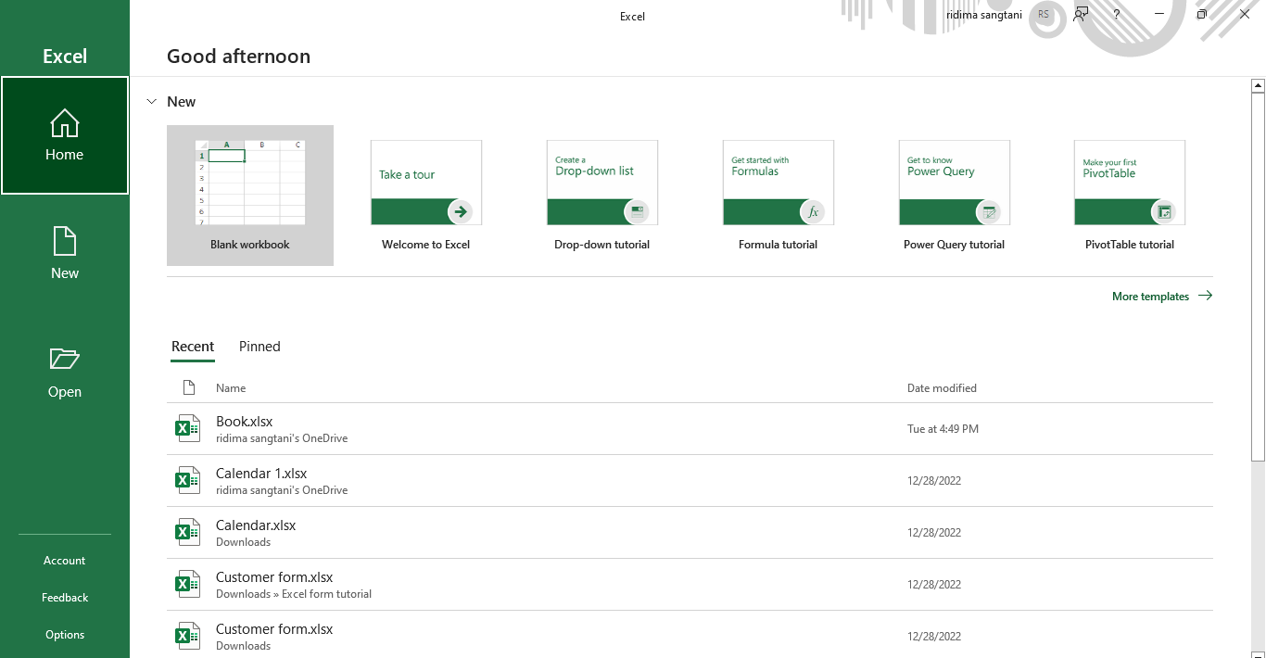Open Customer form.xlsx in Excel form tutorial
Viewport: 1266px width, 658px height.
click(x=690, y=585)
